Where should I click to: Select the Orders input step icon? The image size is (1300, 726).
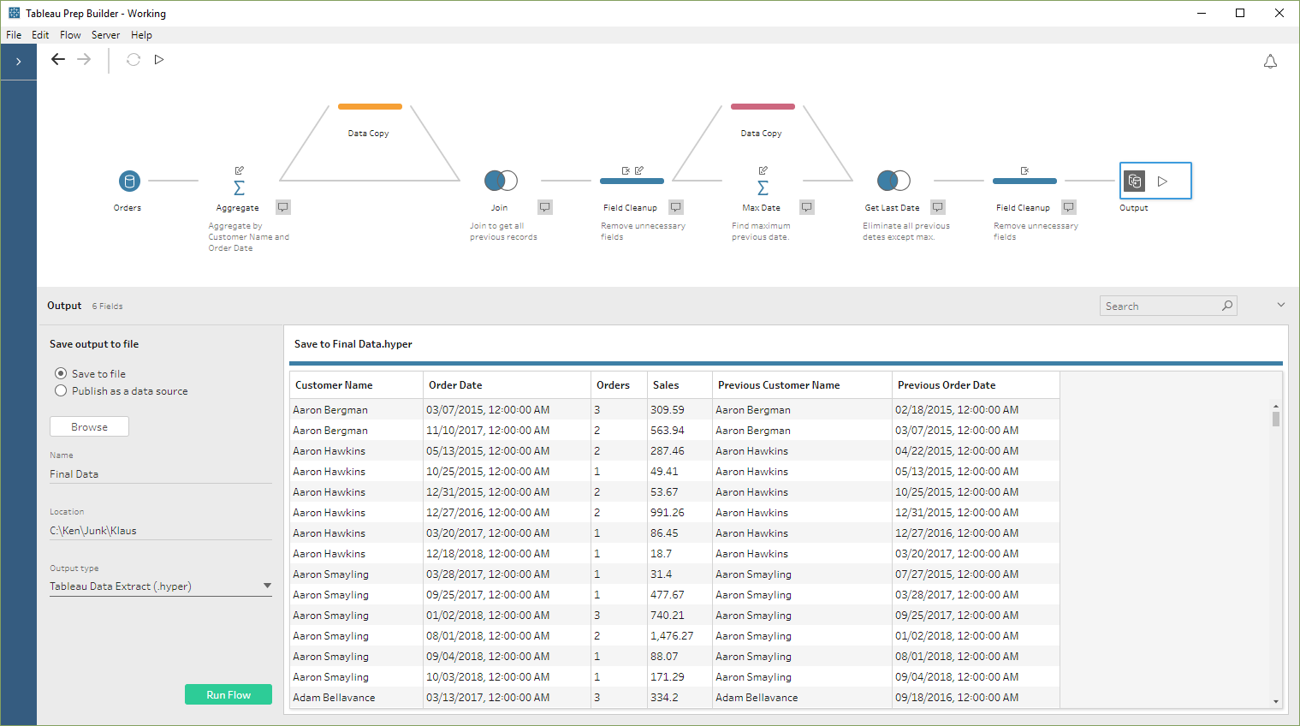[x=129, y=181]
